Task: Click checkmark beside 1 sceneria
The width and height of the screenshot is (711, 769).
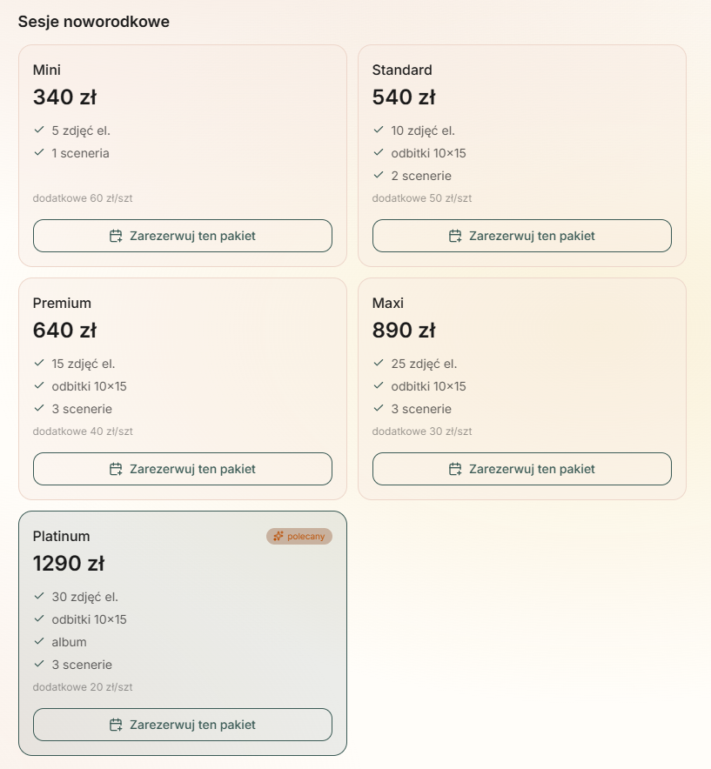Action: 39,152
